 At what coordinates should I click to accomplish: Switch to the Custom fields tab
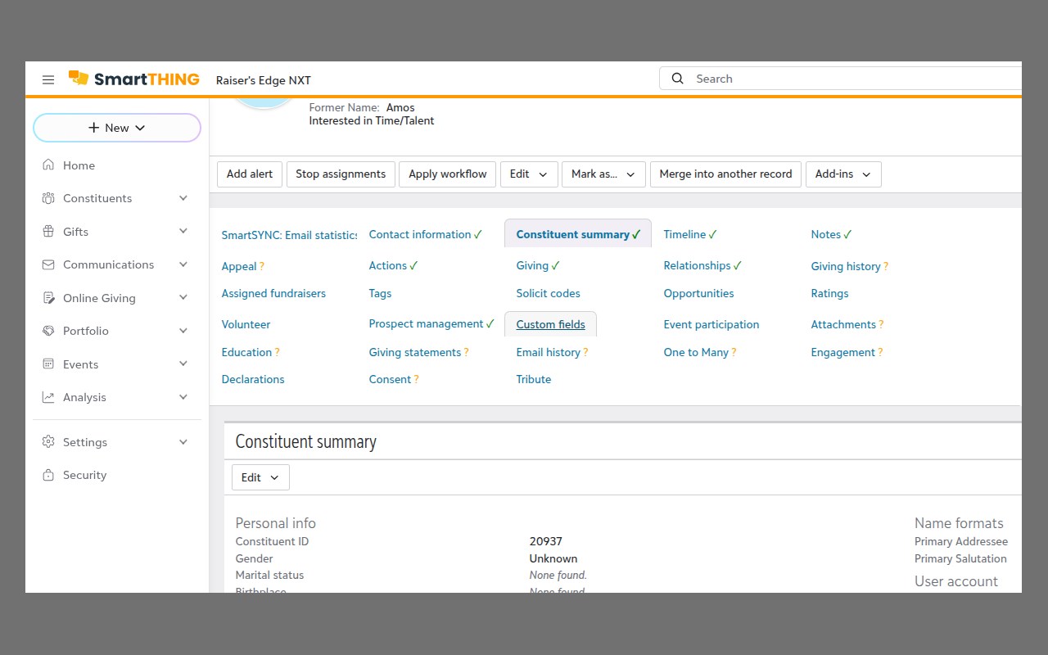(x=550, y=324)
